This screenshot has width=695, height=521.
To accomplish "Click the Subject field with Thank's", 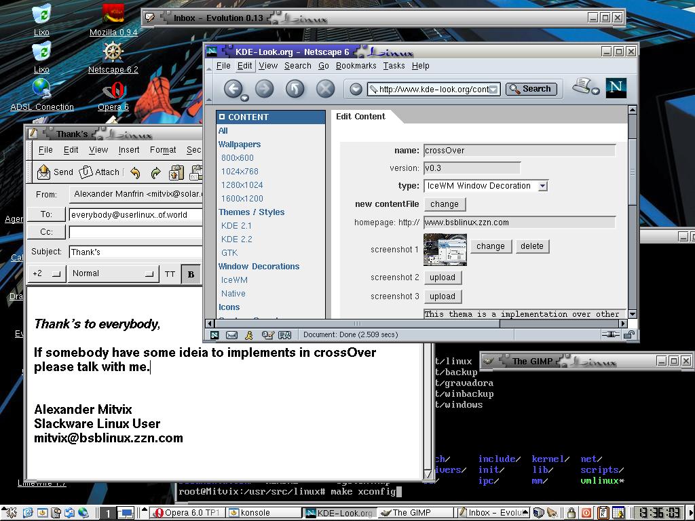I will point(136,252).
